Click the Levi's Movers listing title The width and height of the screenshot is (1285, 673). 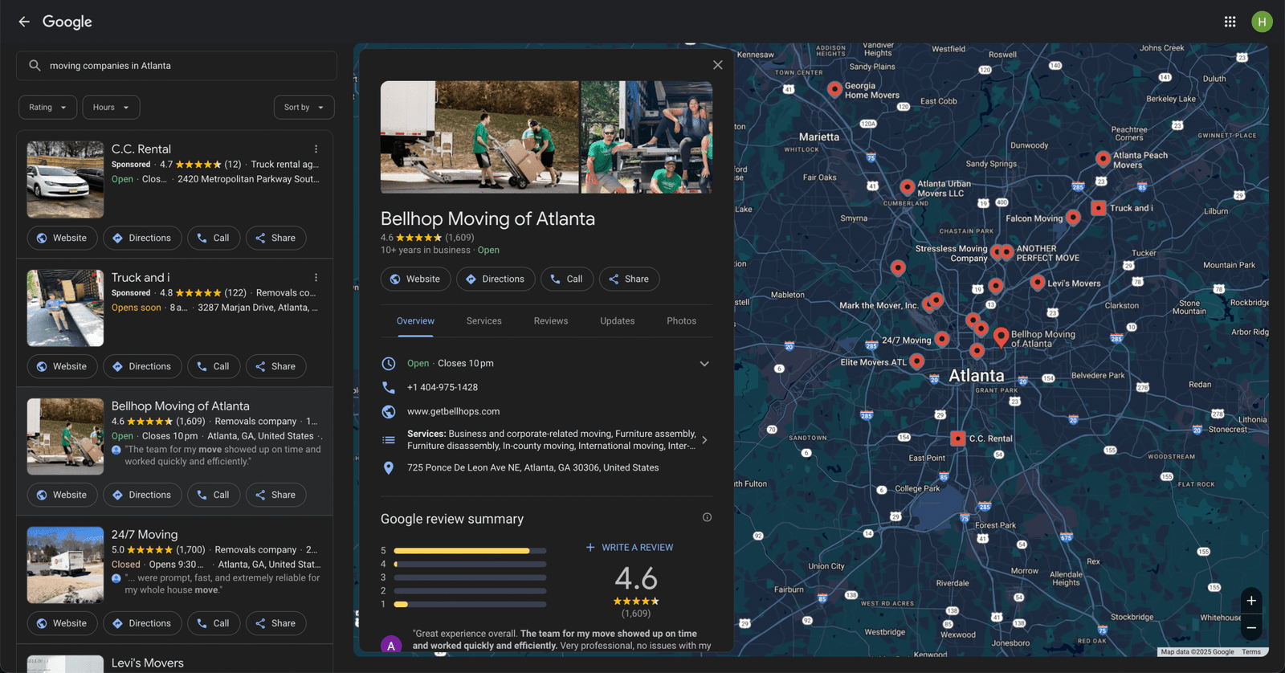click(x=148, y=663)
